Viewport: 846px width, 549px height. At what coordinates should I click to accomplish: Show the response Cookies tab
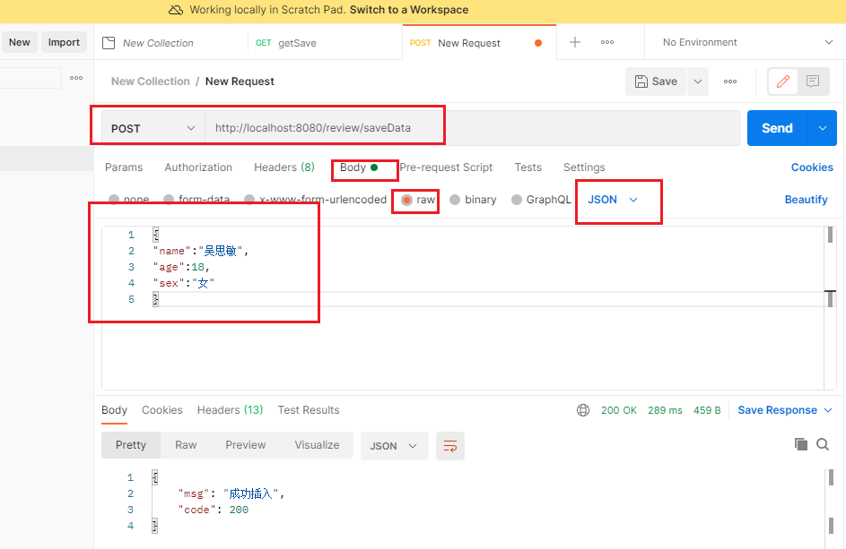click(161, 410)
